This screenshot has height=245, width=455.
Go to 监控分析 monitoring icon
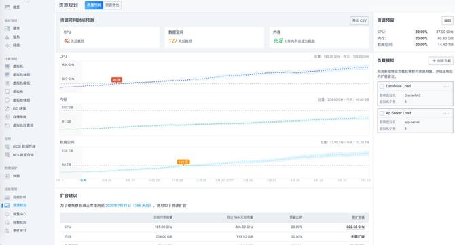(x=7, y=197)
